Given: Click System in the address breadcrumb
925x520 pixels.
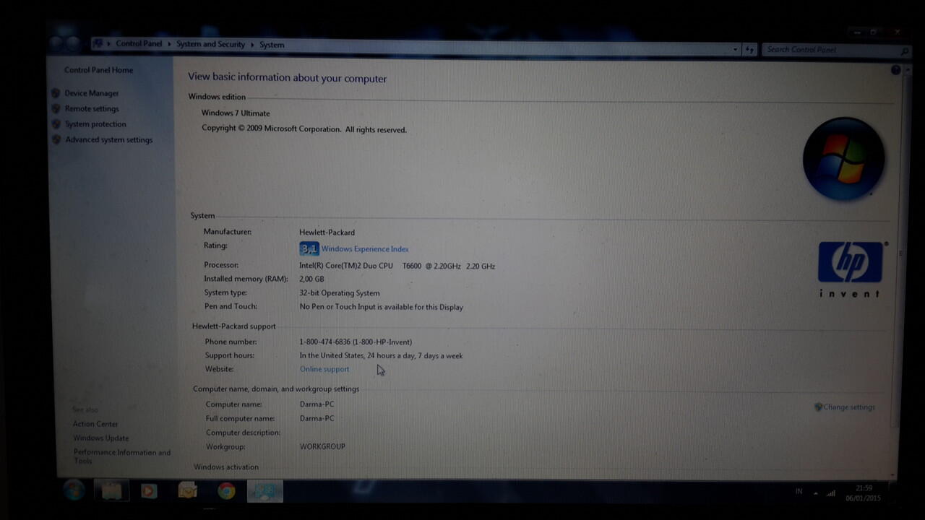Looking at the screenshot, I should (x=272, y=45).
